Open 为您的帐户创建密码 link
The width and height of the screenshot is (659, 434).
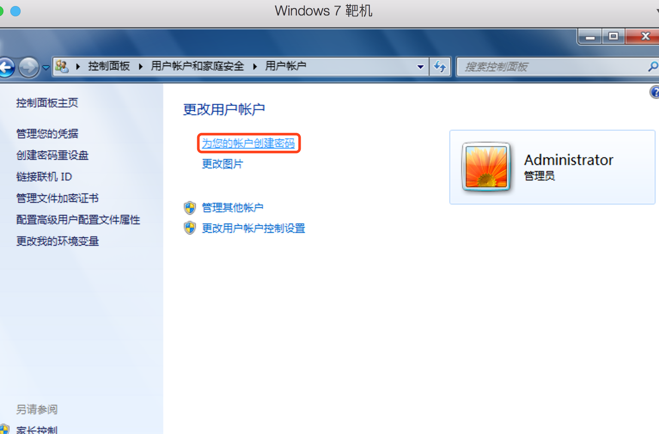248,143
